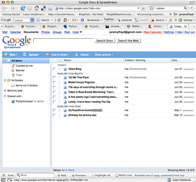Viewport: 196px width, 182px height.
Task: Click the green Go arrow beside address bar
Action: (x=144, y=8)
